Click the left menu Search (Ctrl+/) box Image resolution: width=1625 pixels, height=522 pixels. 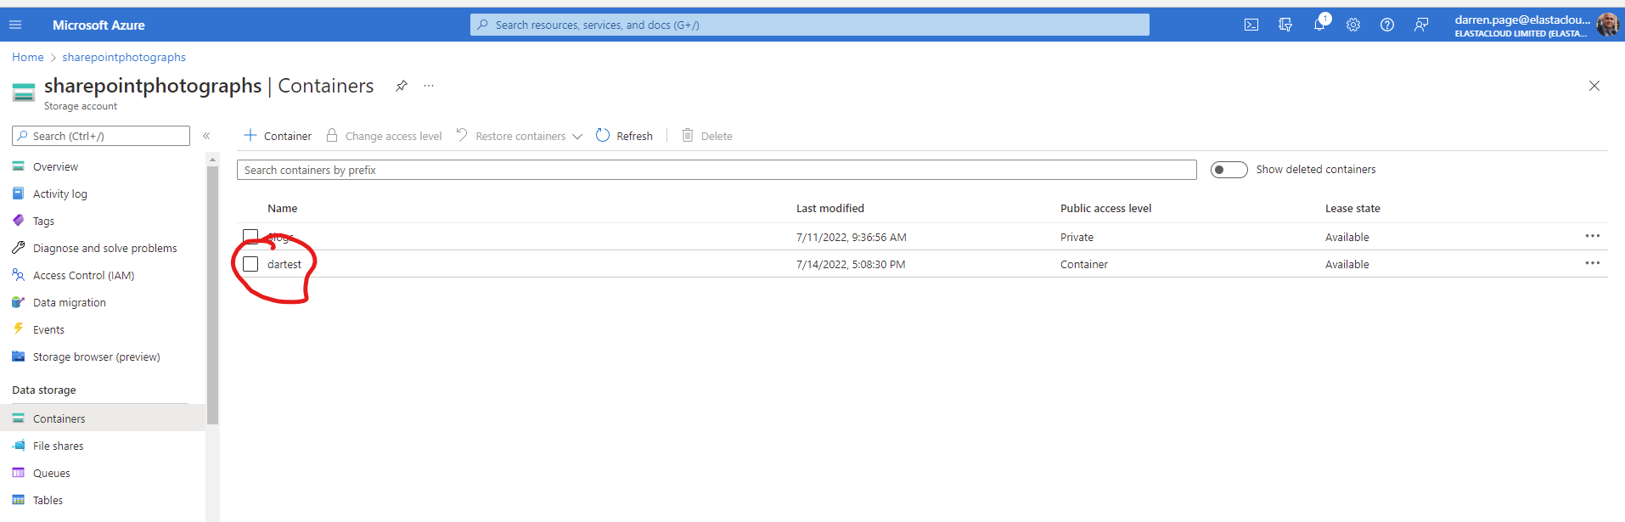(x=101, y=136)
